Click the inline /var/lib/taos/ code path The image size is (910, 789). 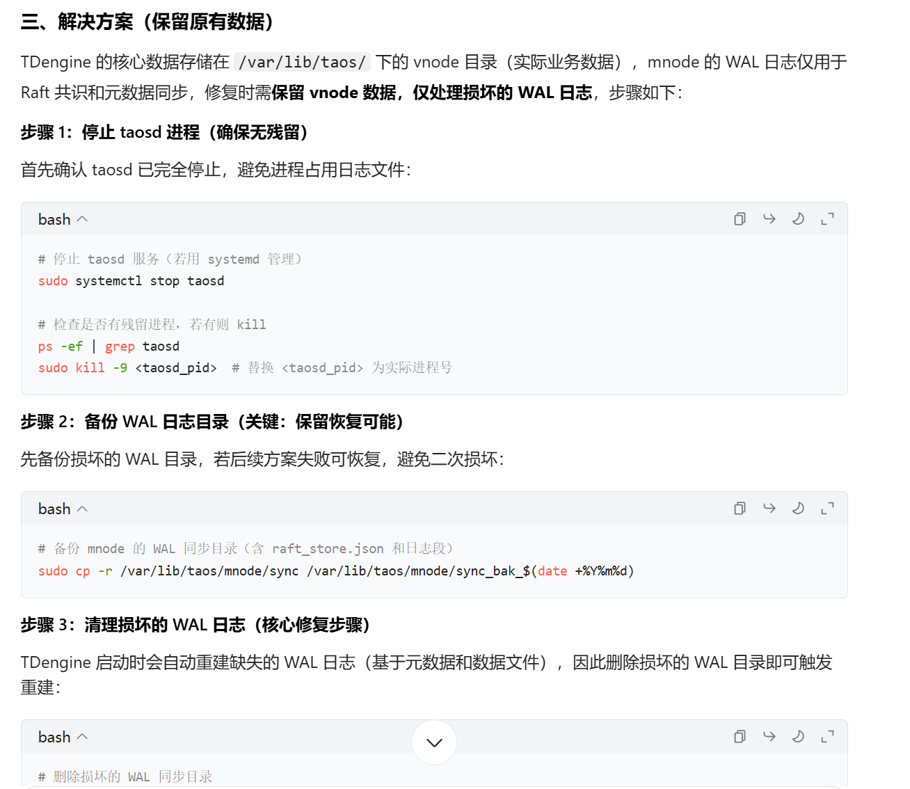(303, 63)
